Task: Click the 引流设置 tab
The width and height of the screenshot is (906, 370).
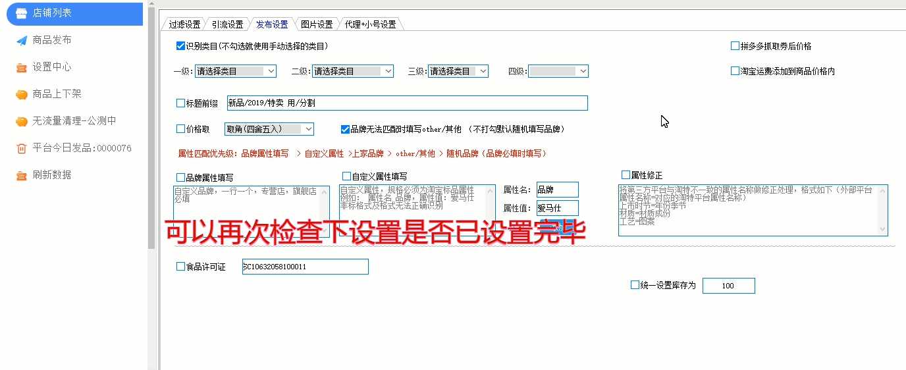Action: click(x=227, y=24)
